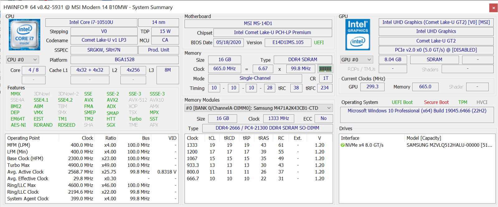Click the memory size 16 GB field at top
The image size is (498, 207).
(225, 60)
